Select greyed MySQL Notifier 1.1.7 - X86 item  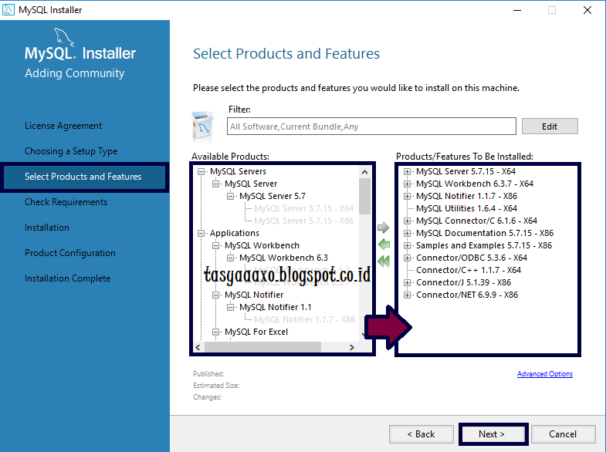305,319
